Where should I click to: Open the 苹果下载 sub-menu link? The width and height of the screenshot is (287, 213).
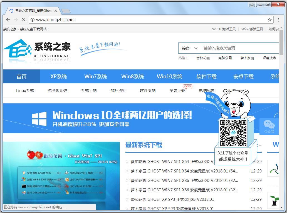[177, 91]
